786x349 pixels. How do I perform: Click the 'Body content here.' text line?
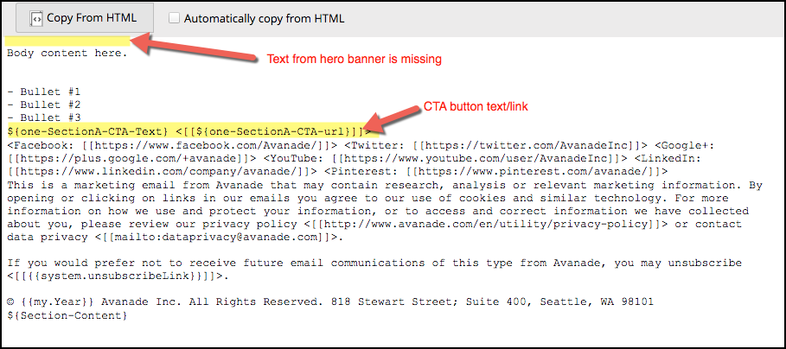[67, 54]
